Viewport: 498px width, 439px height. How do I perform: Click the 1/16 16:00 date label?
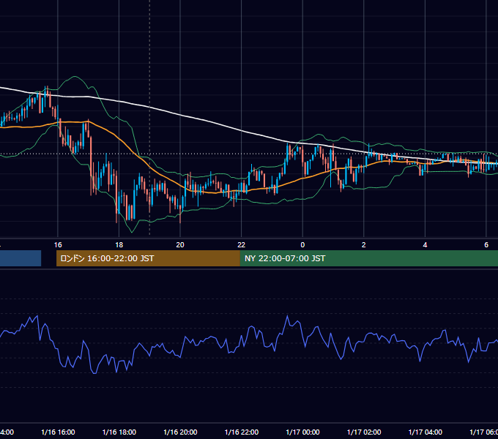click(x=58, y=432)
